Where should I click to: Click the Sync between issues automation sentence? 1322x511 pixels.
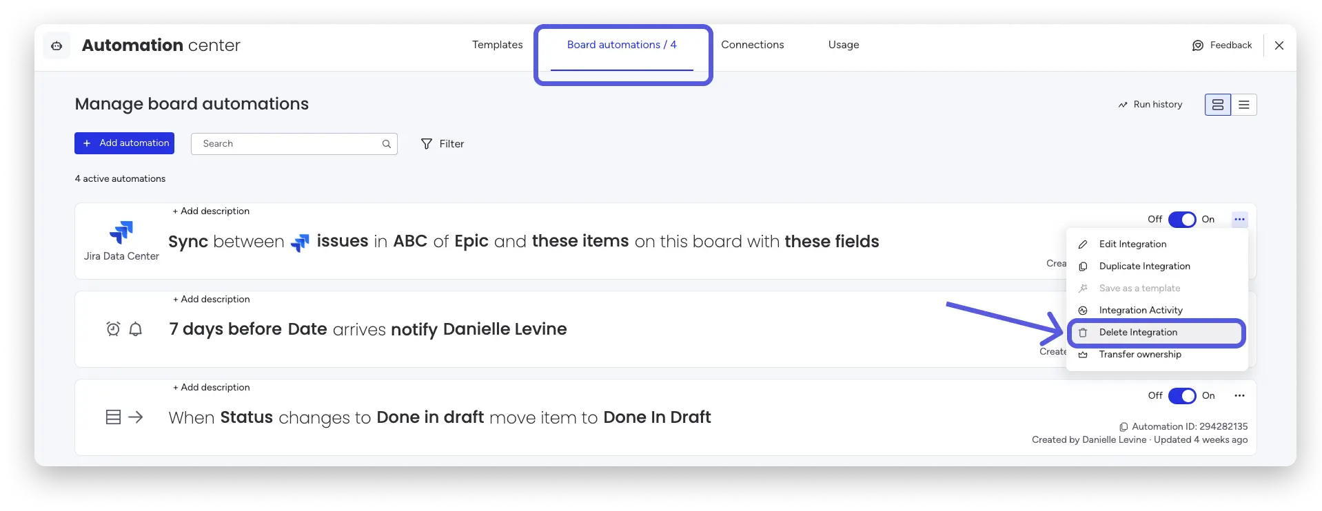(524, 242)
